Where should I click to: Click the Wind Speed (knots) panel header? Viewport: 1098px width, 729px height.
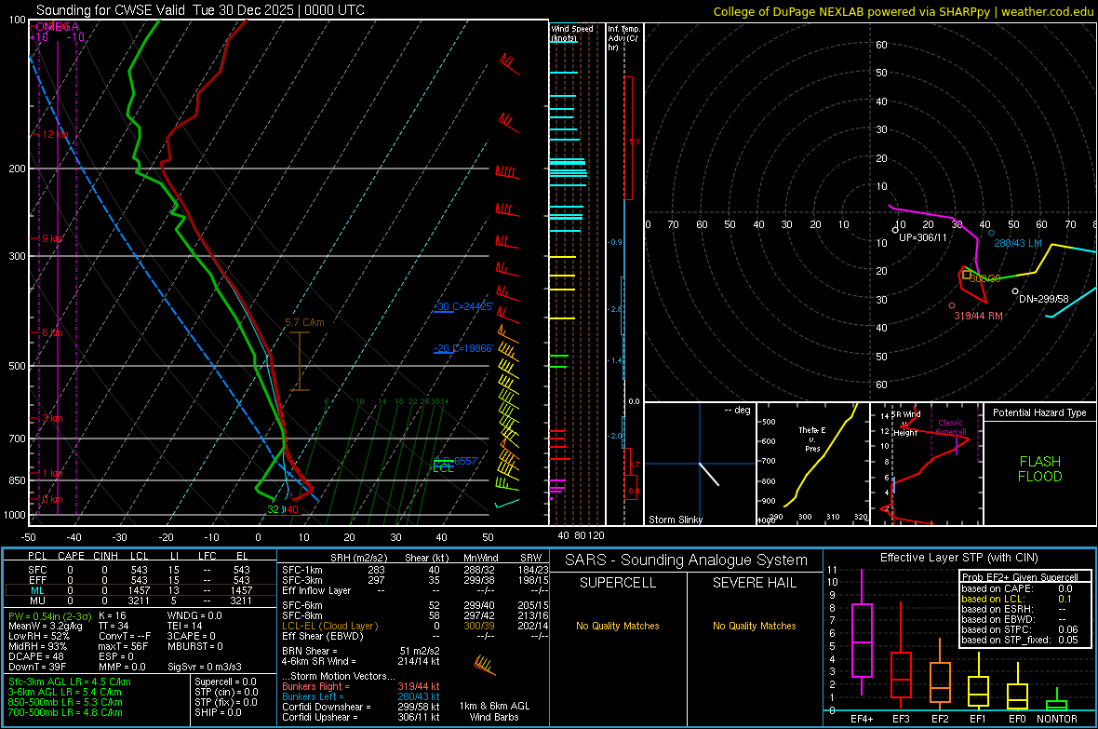(572, 33)
